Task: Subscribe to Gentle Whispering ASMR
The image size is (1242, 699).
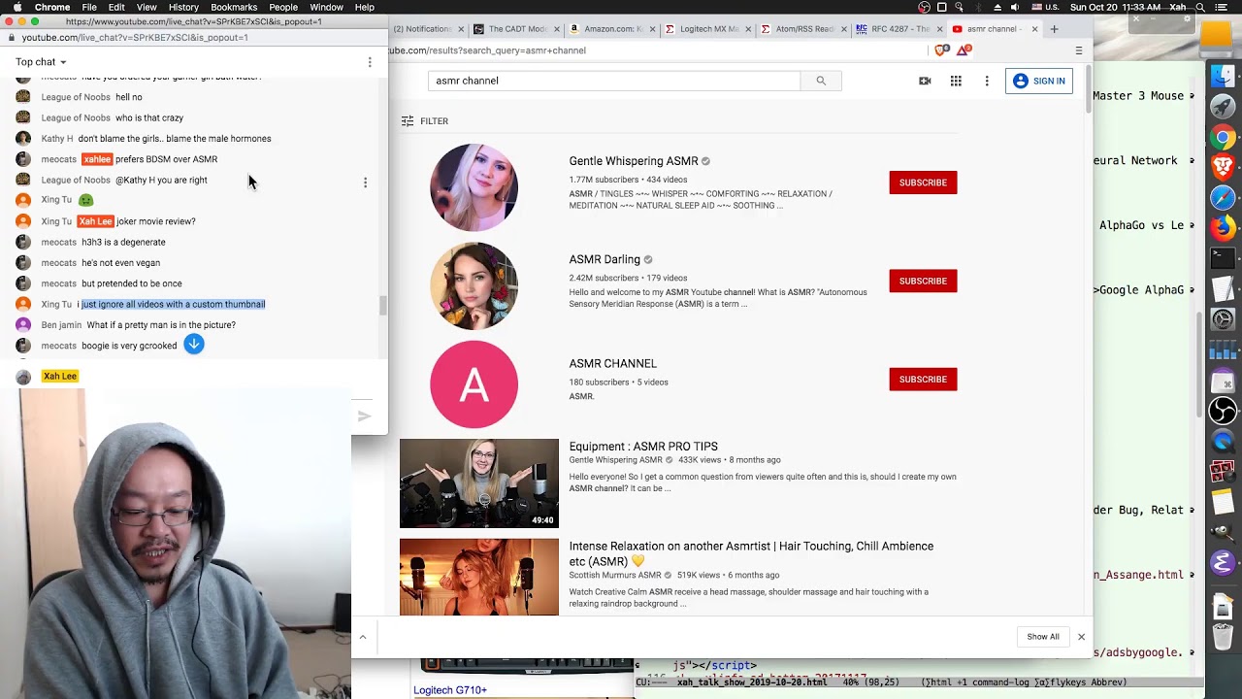Action: point(922,183)
